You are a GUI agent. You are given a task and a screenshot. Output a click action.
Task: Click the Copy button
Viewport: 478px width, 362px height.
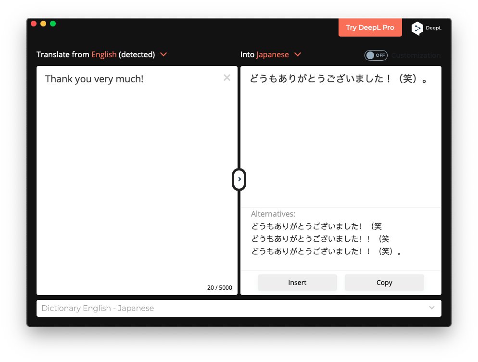click(x=384, y=283)
